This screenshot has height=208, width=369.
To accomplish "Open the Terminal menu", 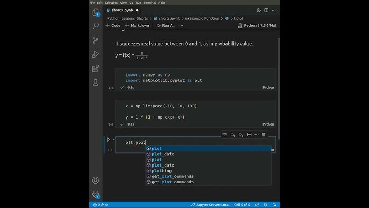I will tap(150, 3).
